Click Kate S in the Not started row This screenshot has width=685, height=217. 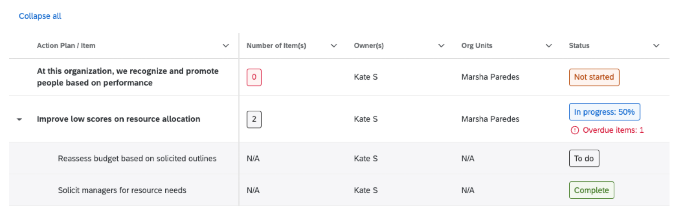[366, 77]
